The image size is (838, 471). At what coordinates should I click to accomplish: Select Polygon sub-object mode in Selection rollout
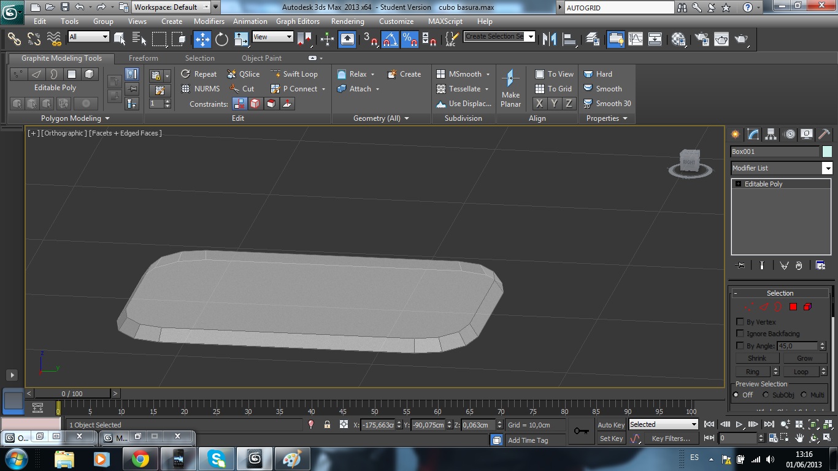(793, 307)
